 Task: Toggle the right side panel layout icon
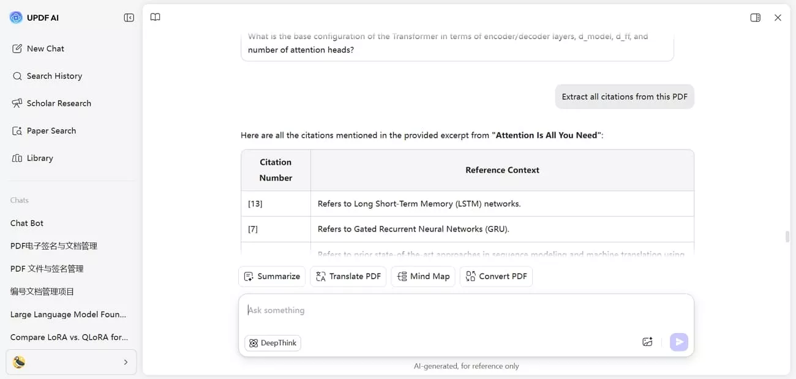coord(755,18)
